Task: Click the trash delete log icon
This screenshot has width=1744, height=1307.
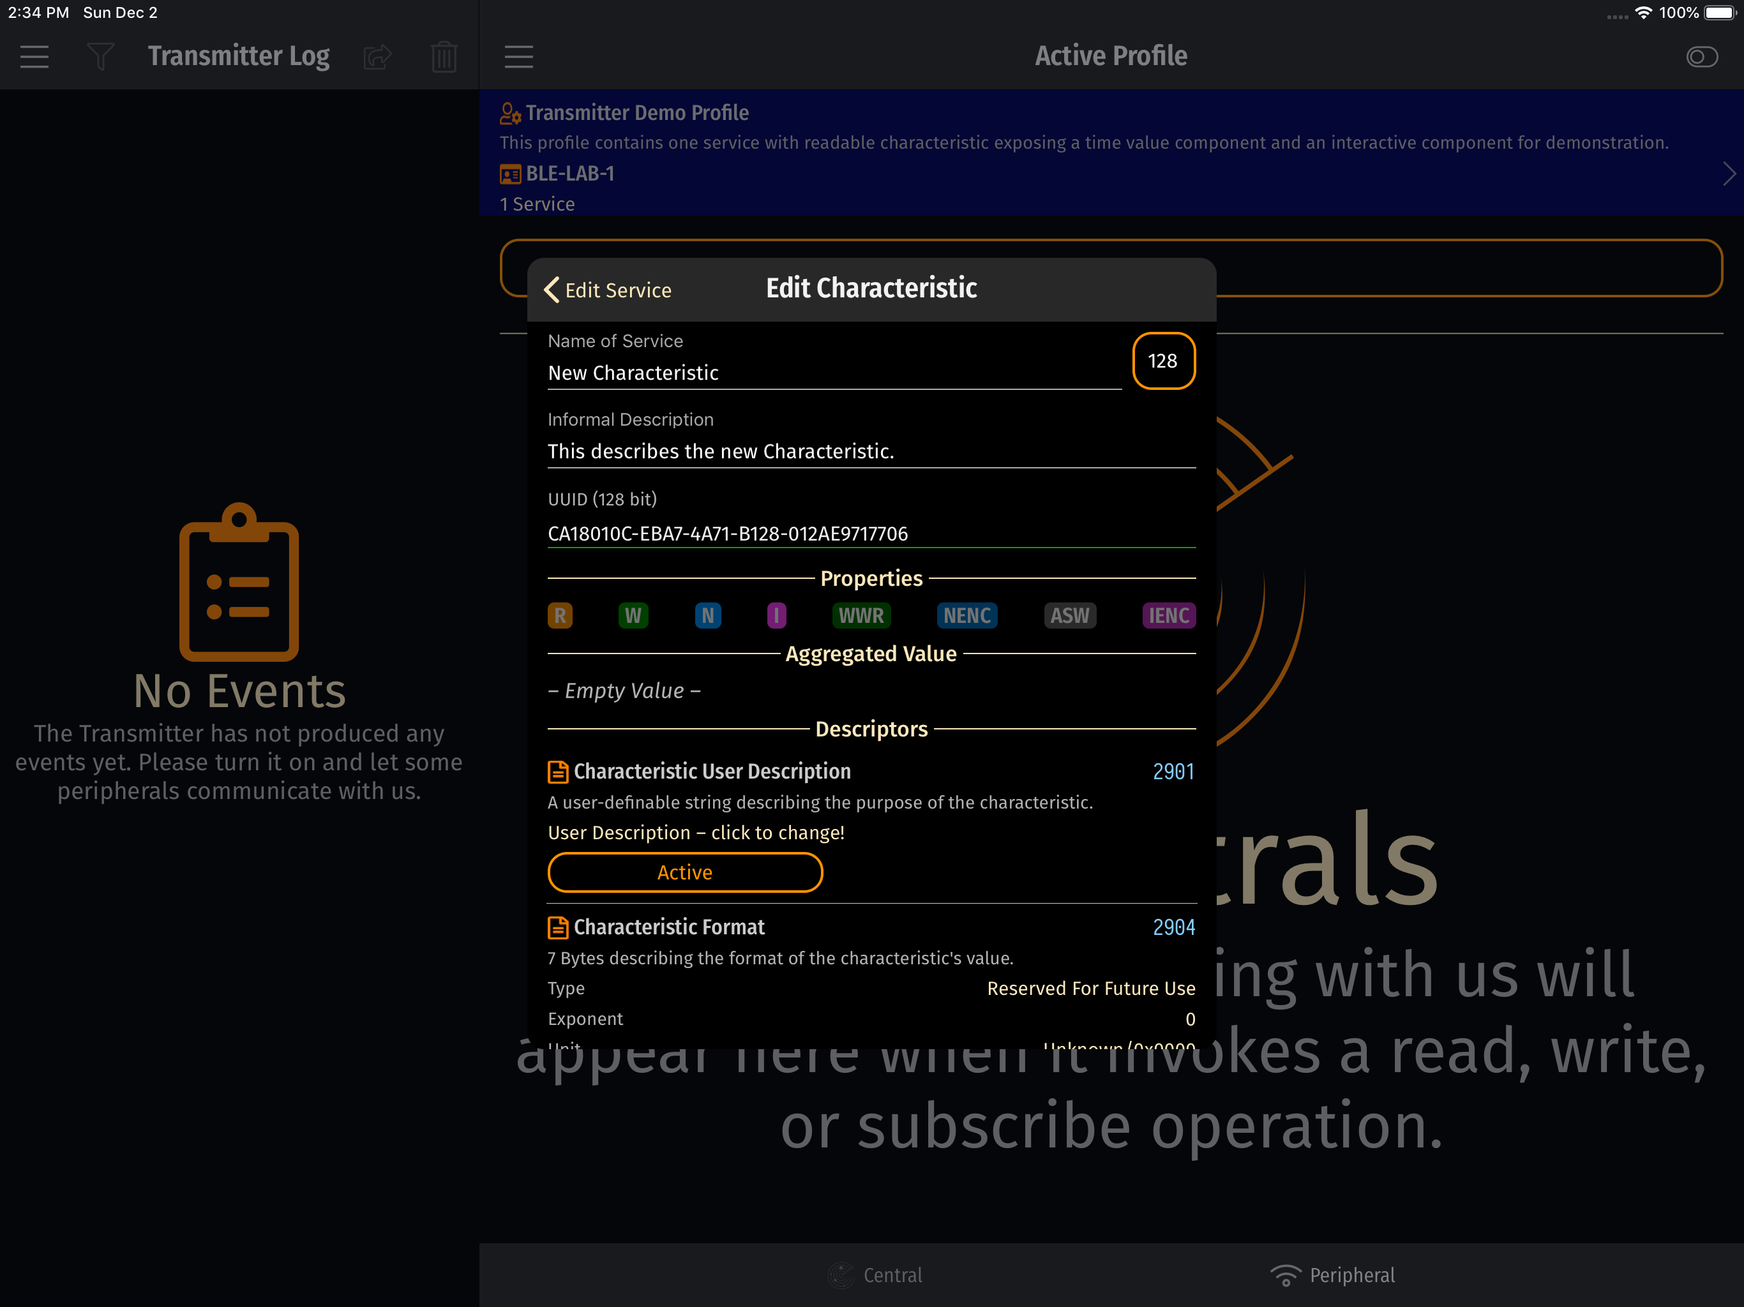Action: [x=444, y=56]
